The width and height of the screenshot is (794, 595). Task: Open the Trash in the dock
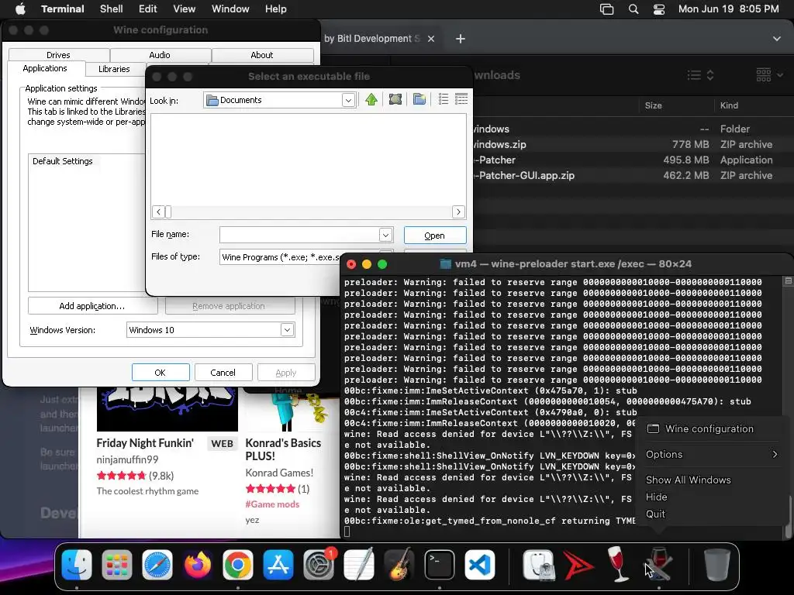(717, 564)
